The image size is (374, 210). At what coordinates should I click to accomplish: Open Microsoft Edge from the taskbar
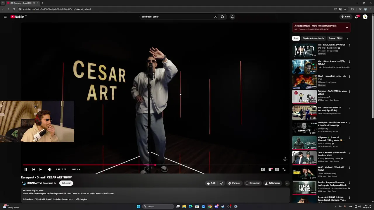click(x=191, y=206)
